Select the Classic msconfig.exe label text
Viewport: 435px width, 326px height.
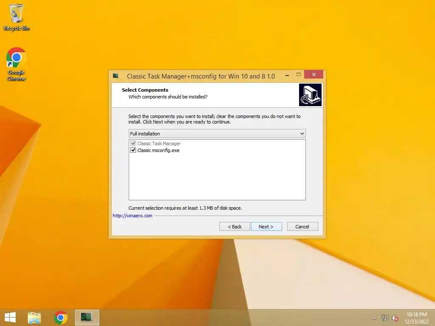pos(158,150)
